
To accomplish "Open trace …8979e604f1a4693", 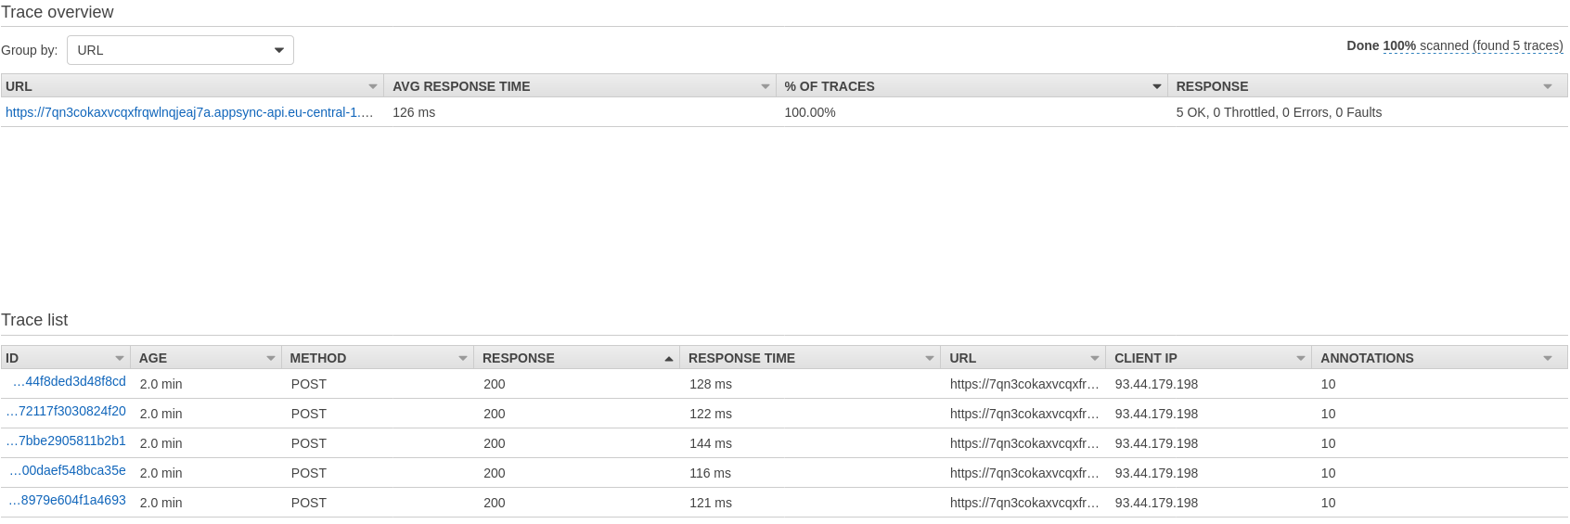I will click(x=68, y=500).
